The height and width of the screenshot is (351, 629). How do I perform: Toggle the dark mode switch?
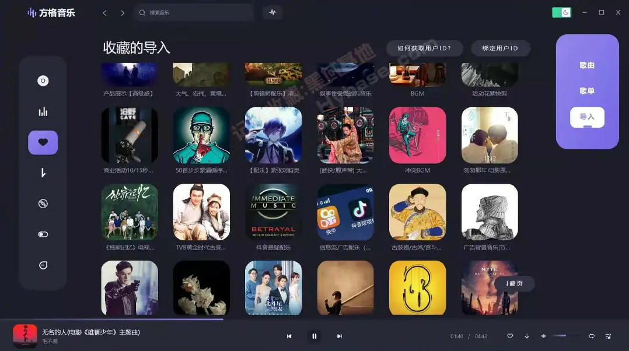(561, 12)
